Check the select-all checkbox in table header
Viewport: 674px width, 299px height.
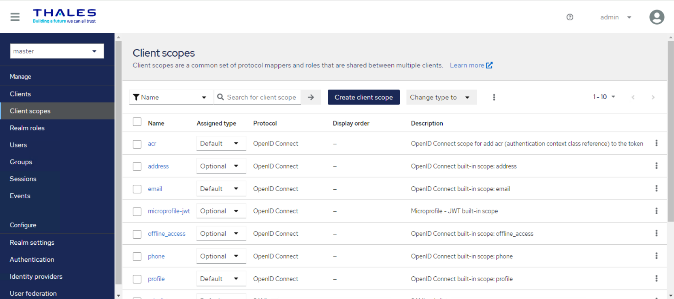[x=137, y=122]
